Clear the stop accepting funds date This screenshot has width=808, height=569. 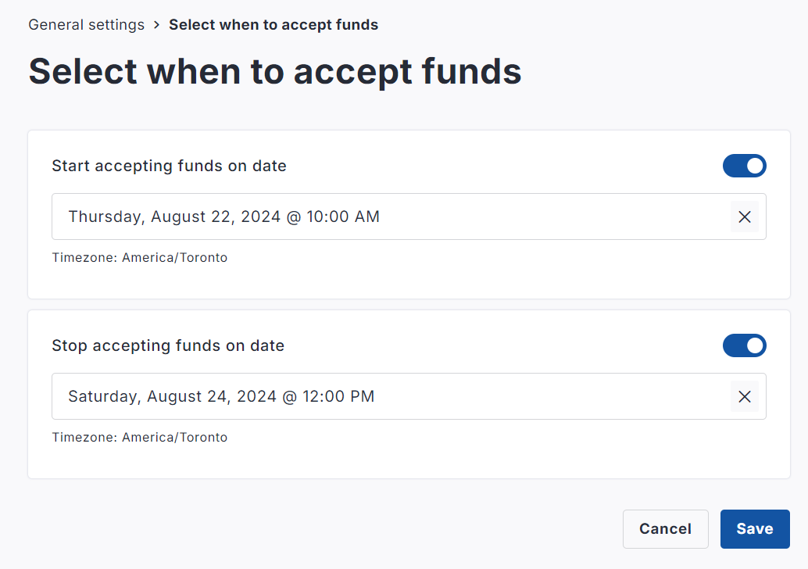(744, 396)
